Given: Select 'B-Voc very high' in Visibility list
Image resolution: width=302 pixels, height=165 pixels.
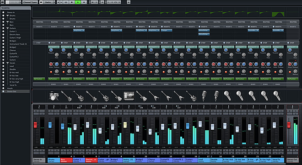Looking at the screenshot, I should (x=16, y=79).
